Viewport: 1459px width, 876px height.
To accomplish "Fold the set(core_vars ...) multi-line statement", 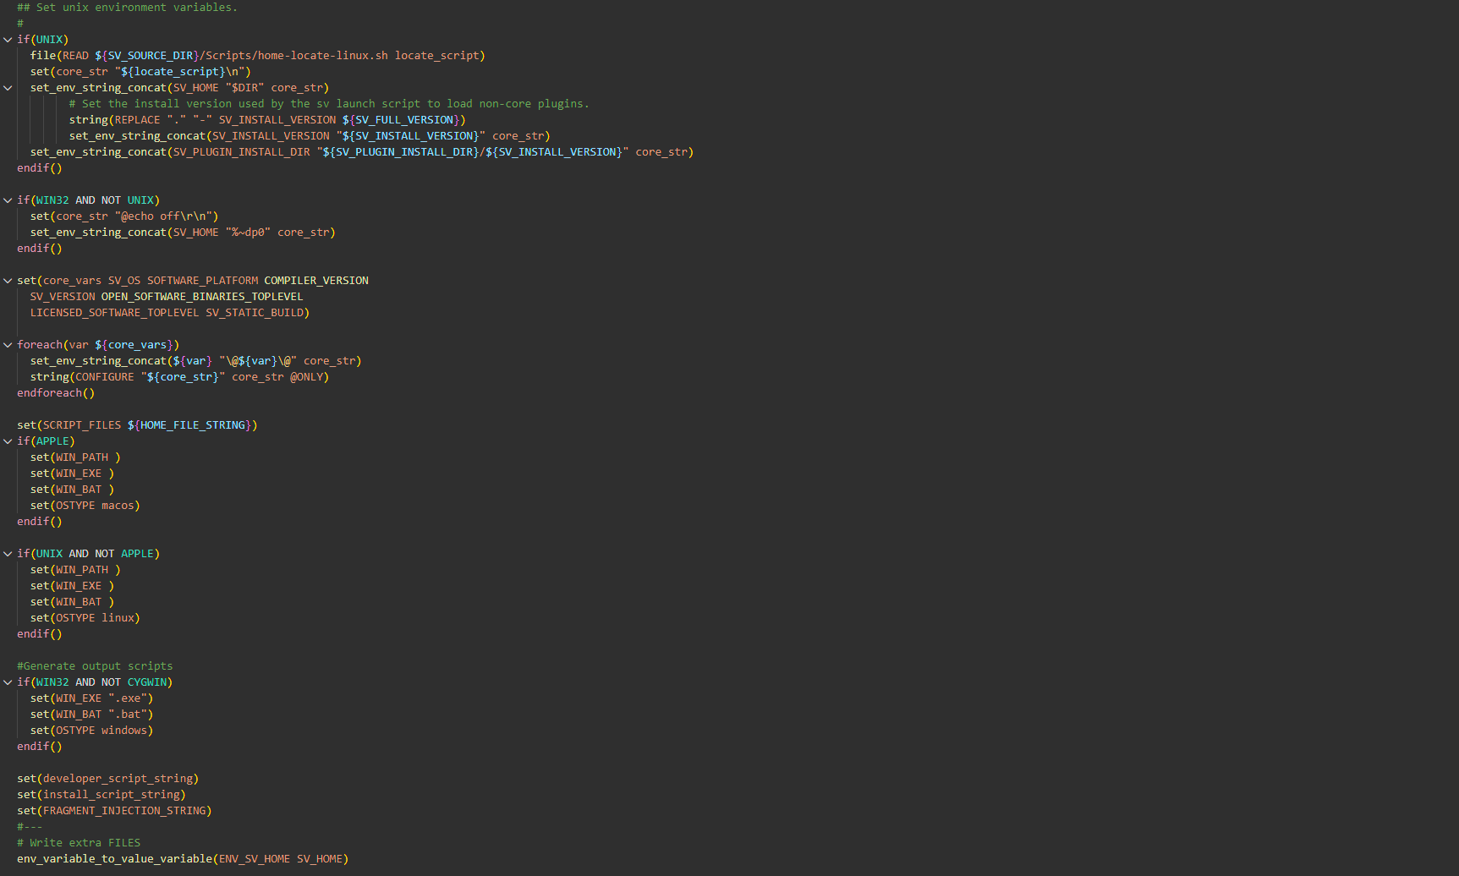I will pyautogui.click(x=8, y=281).
